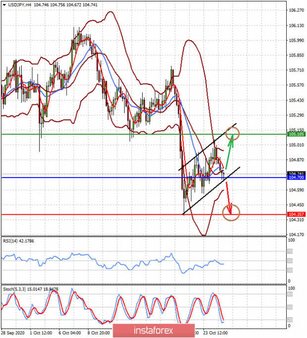Click the 28 Sep 2020 date label
The height and width of the screenshot is (338, 307).
[x=13, y=333]
